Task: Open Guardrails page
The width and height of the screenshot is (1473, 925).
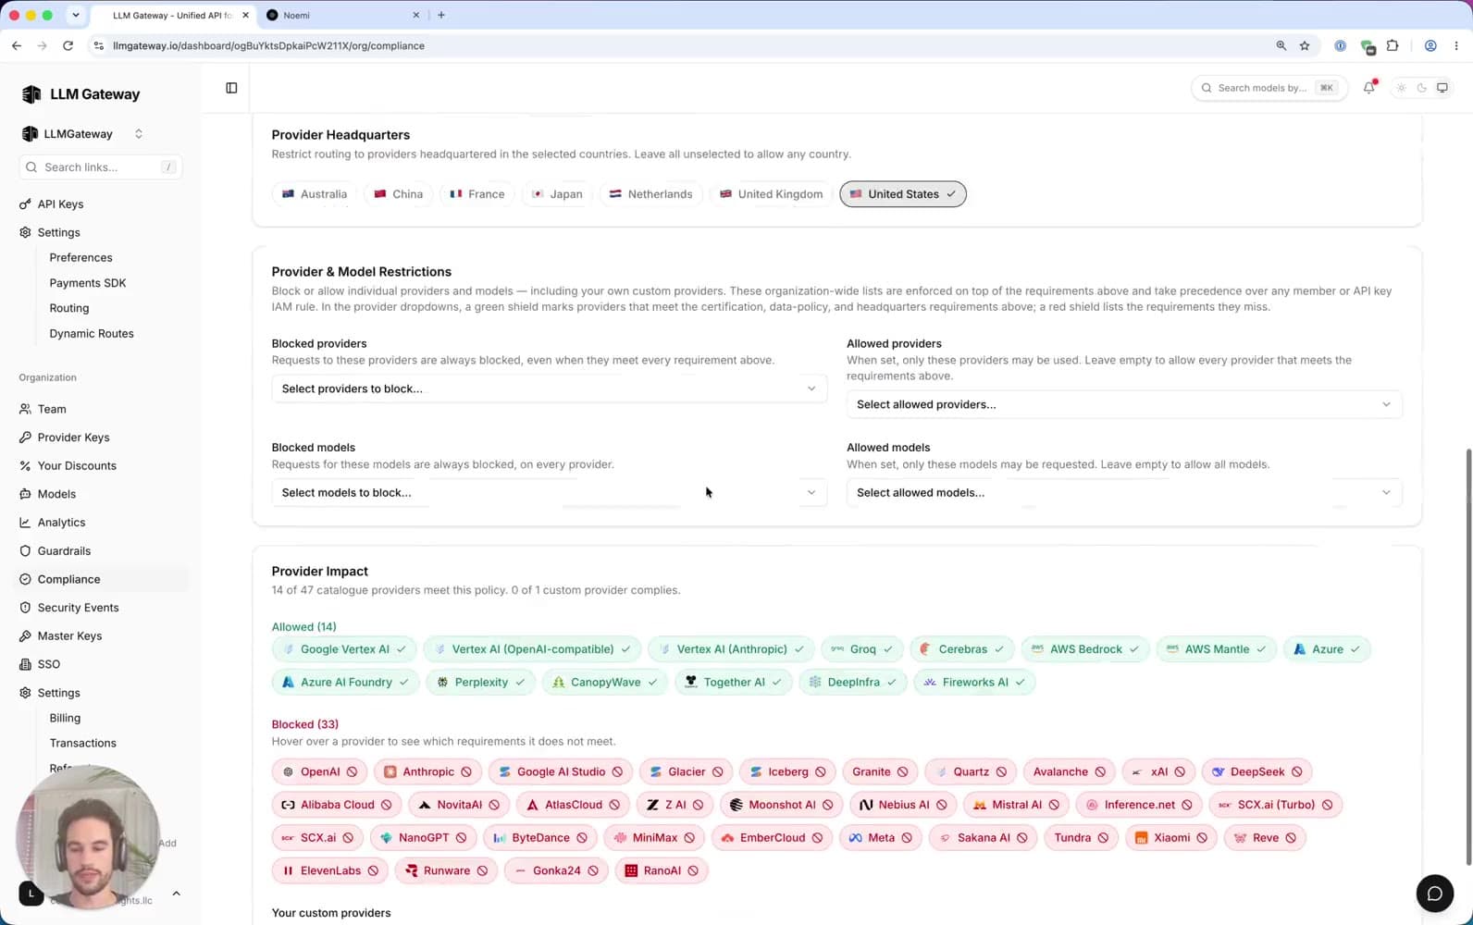Action: pyautogui.click(x=64, y=551)
